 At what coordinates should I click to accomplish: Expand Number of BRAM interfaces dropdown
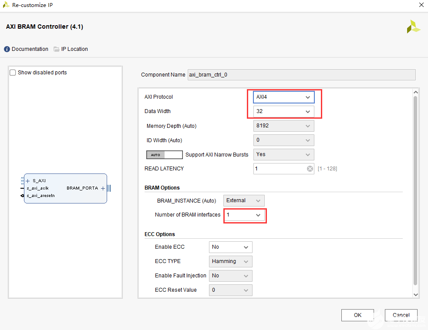pos(244,215)
